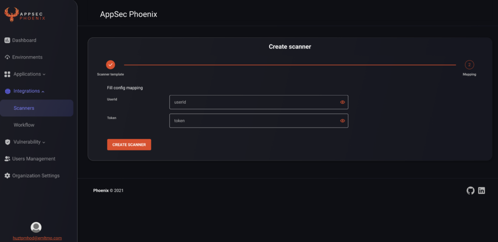Click the Fill config mapping text
Image resolution: width=498 pixels, height=242 pixels.
[x=125, y=88]
